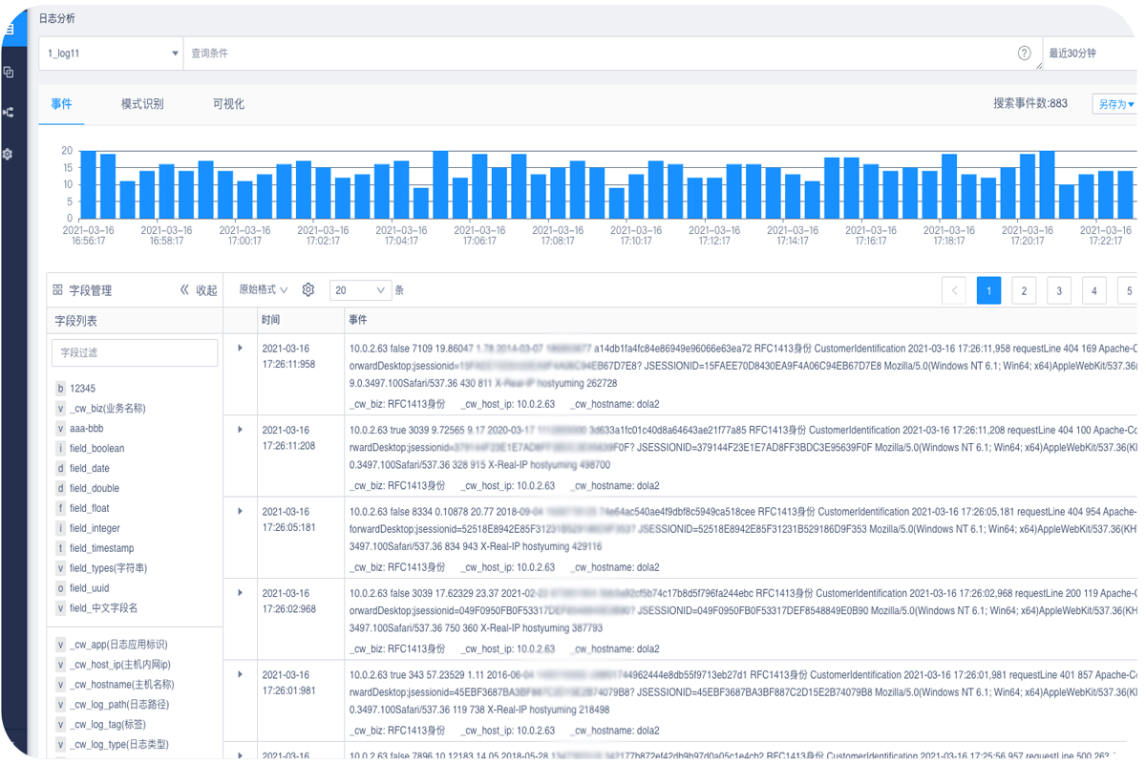
Task: Switch to the 模式识别 tab
Action: tap(142, 104)
